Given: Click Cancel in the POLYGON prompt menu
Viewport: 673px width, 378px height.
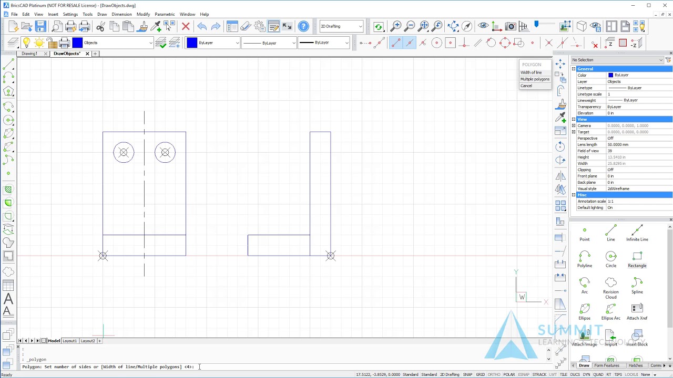Looking at the screenshot, I should pos(526,86).
